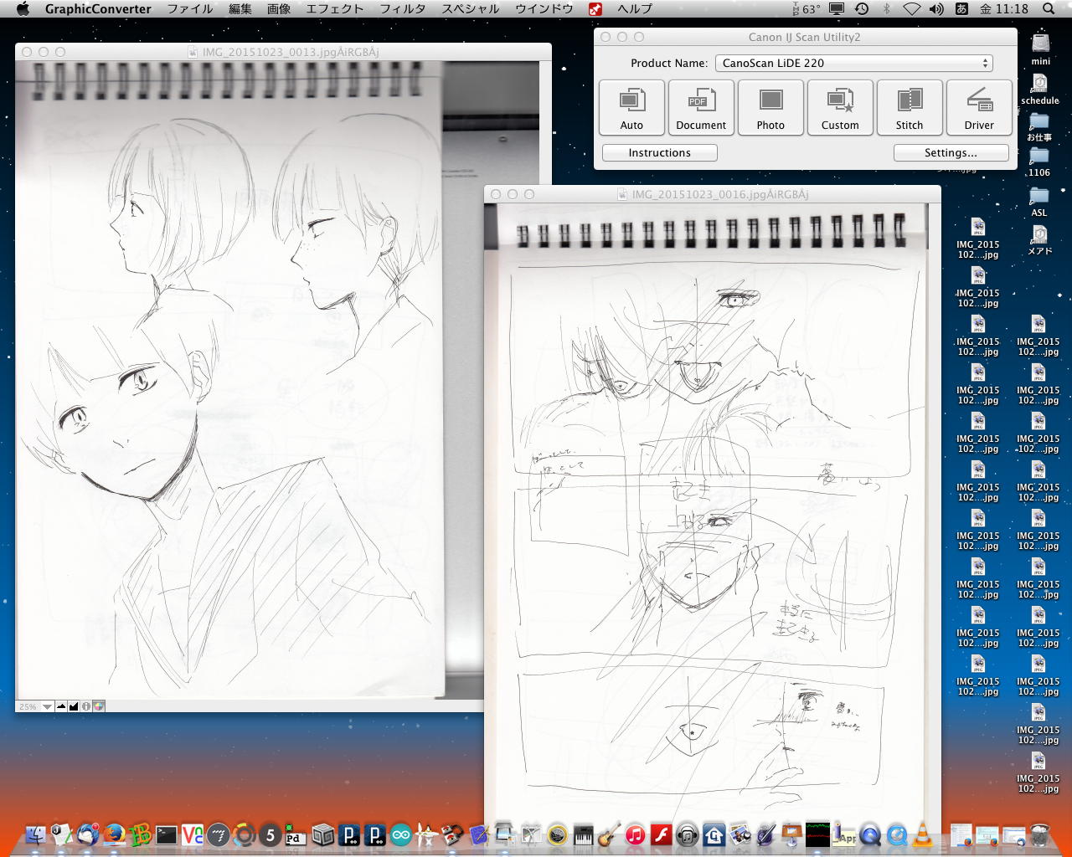Click the zoom in mountain icon

tap(74, 706)
